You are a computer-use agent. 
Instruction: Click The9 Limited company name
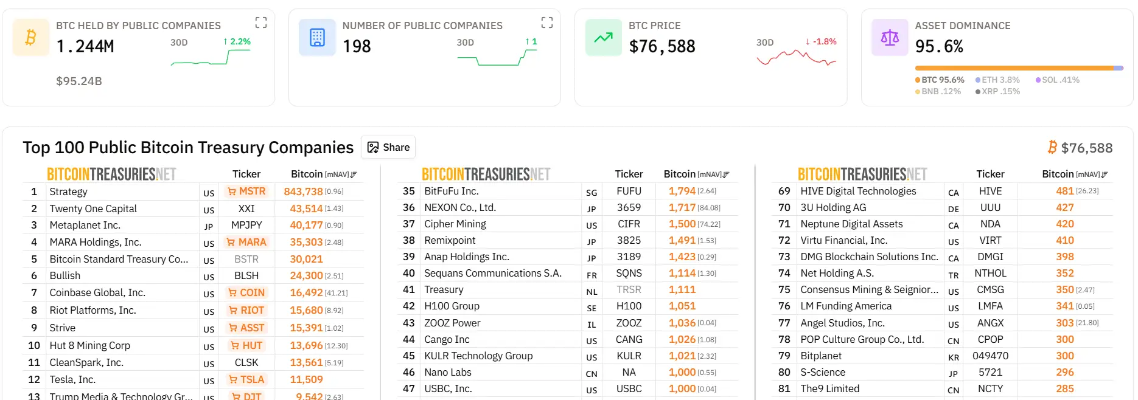[x=830, y=388]
